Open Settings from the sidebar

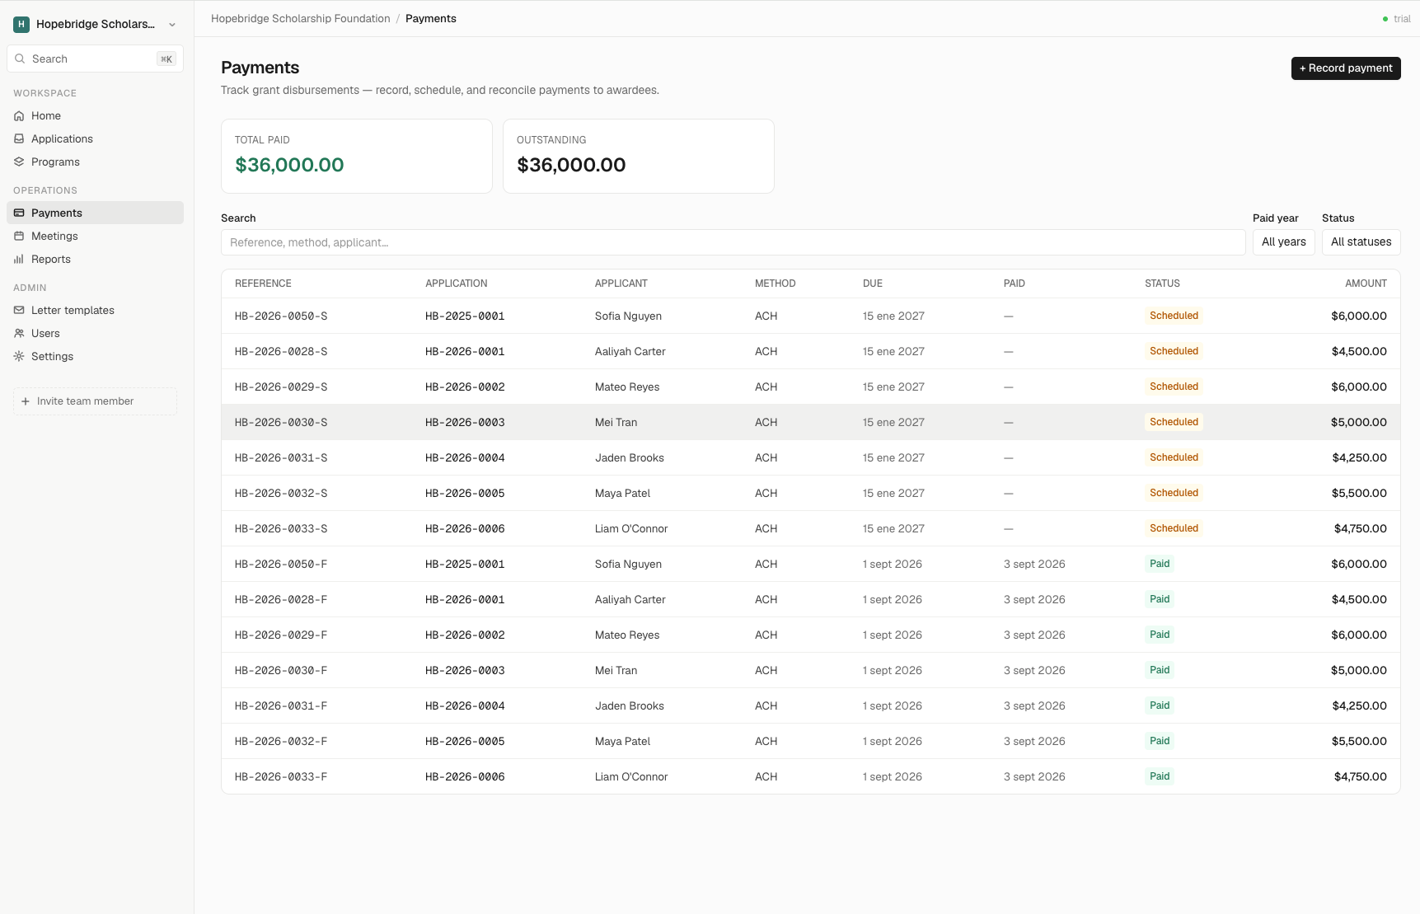[x=95, y=357]
